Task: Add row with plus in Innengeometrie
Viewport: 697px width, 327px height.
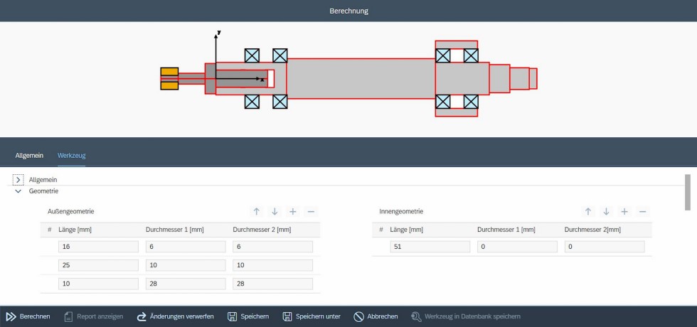Action: pyautogui.click(x=624, y=211)
